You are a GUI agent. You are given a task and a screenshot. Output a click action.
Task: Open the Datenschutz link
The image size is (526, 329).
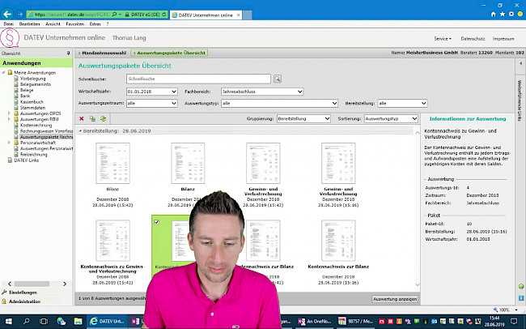472,38
